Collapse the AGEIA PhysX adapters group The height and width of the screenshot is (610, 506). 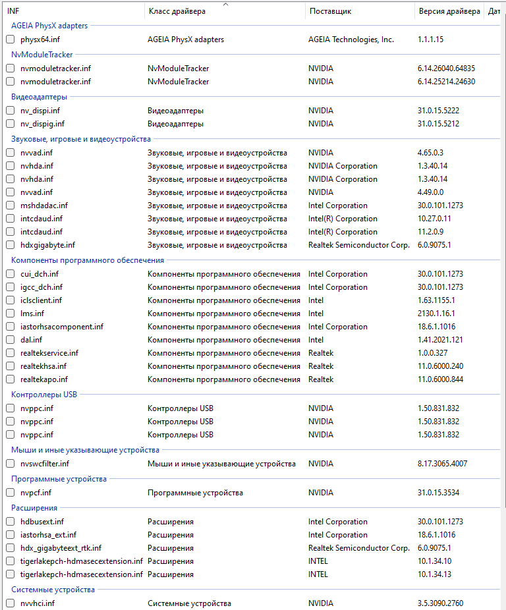pyautogui.click(x=49, y=26)
